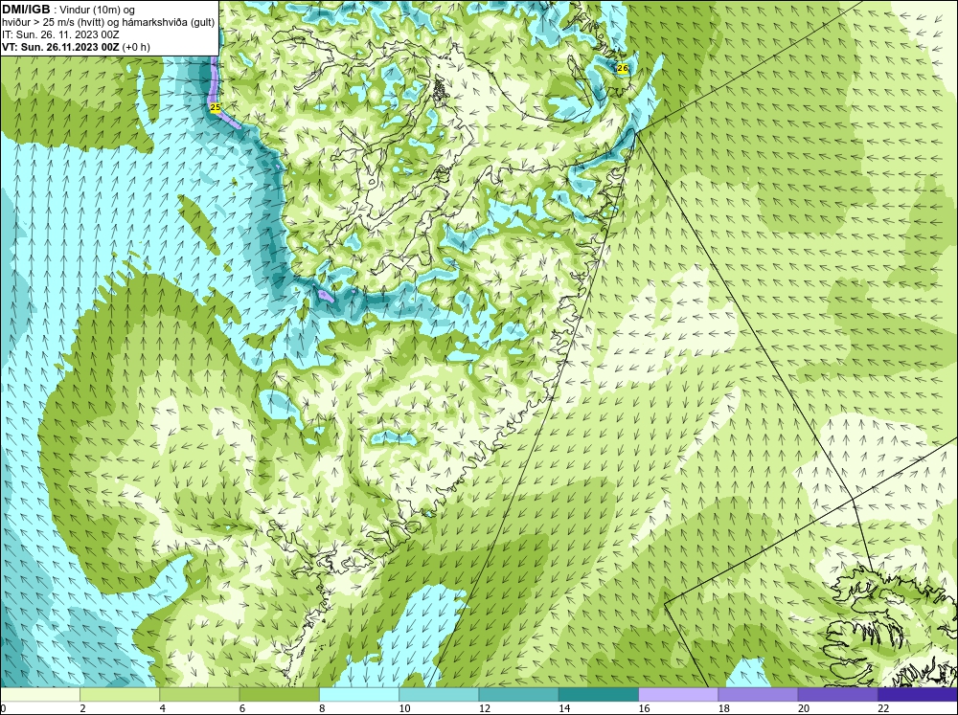Select the 2–4 m/s light green legend swatch
958x715 pixels.
tap(120, 694)
